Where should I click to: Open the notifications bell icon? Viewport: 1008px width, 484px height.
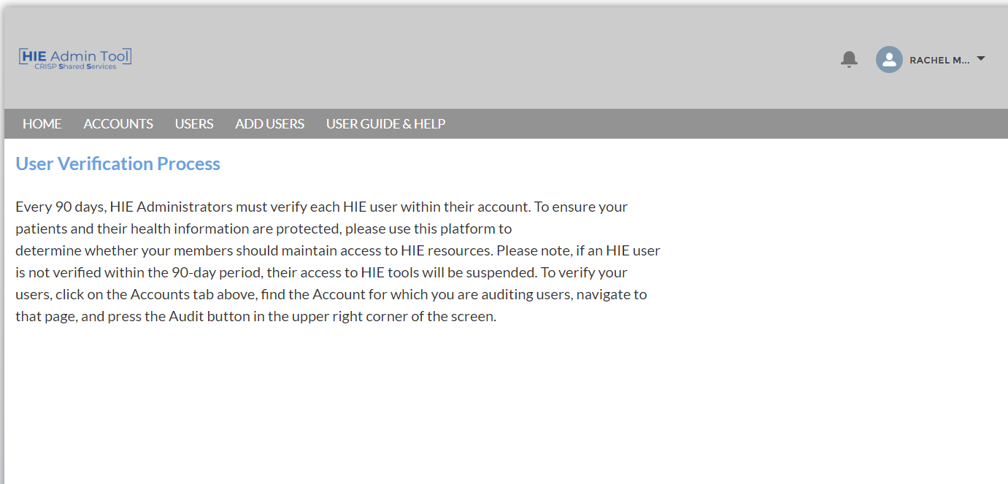click(x=849, y=59)
